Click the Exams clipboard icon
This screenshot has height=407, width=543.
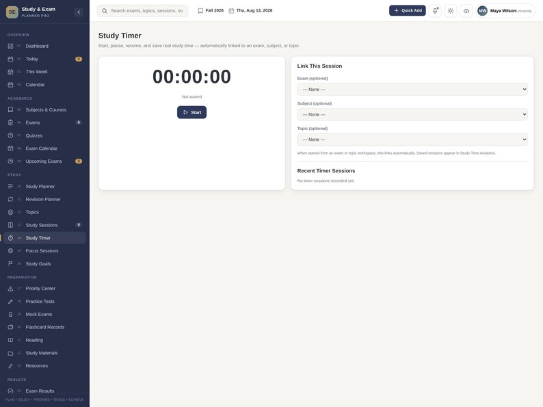(x=10, y=122)
